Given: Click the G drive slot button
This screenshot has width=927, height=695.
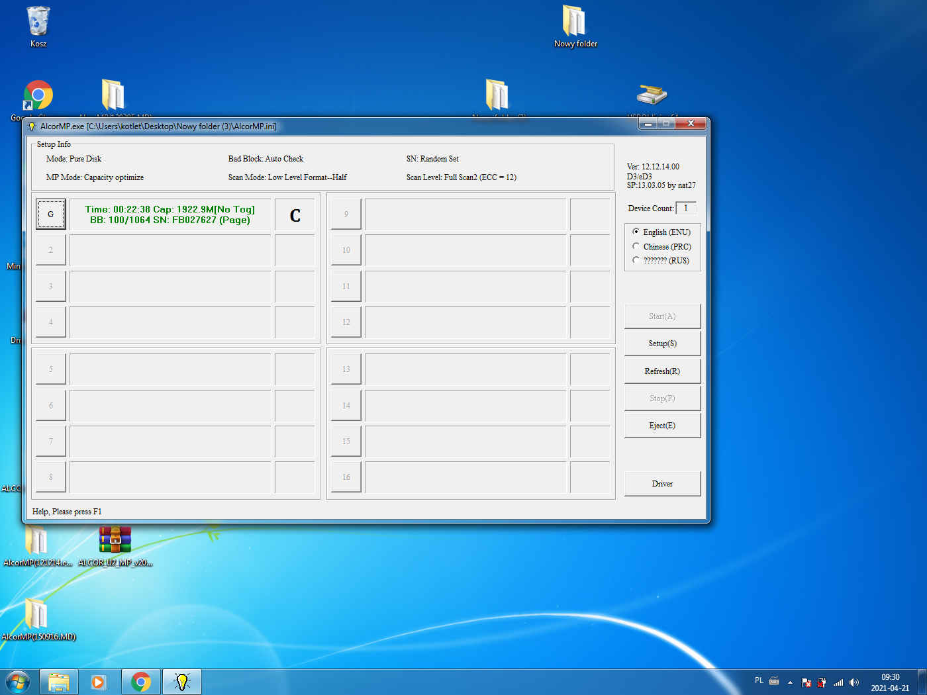Looking at the screenshot, I should (51, 214).
